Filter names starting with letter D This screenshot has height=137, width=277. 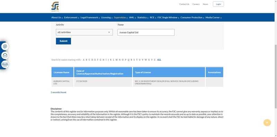92,60
